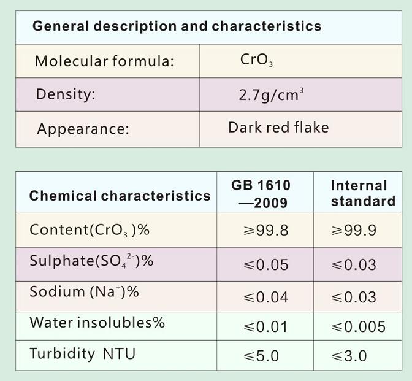Click the ≥99.8 GB content value
This screenshot has width=412, height=381.
(x=265, y=231)
